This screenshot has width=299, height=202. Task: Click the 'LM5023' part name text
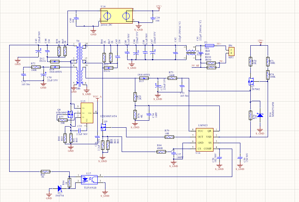coord(203,125)
